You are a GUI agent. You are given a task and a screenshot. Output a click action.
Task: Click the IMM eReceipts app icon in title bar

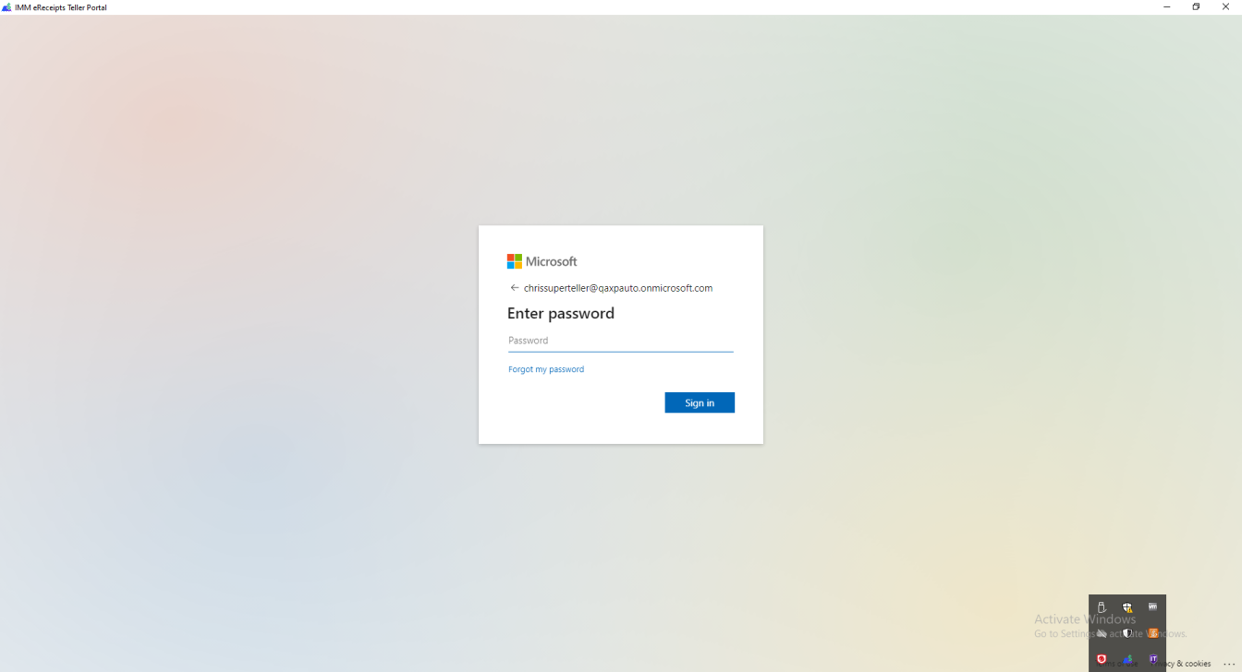6,6
